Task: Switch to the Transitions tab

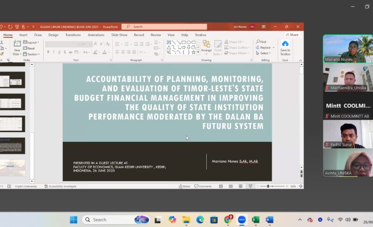Action: tap(73, 35)
